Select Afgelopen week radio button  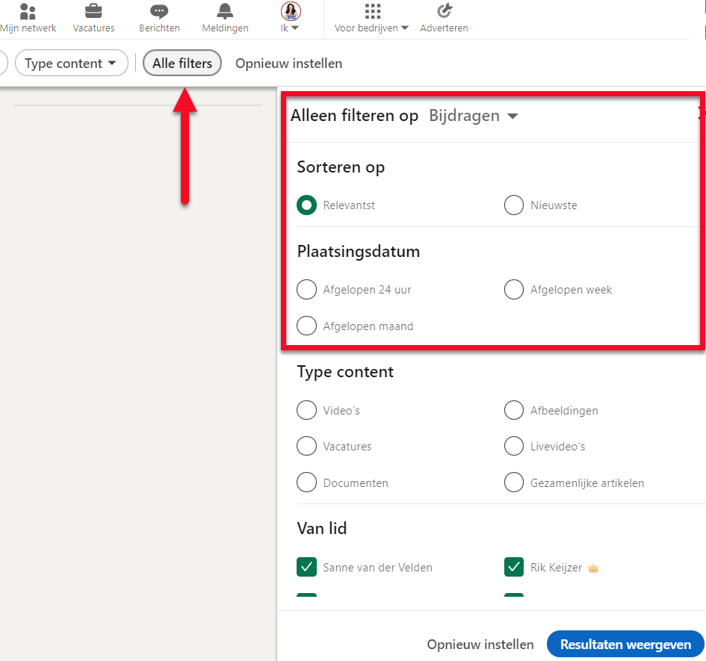click(514, 290)
